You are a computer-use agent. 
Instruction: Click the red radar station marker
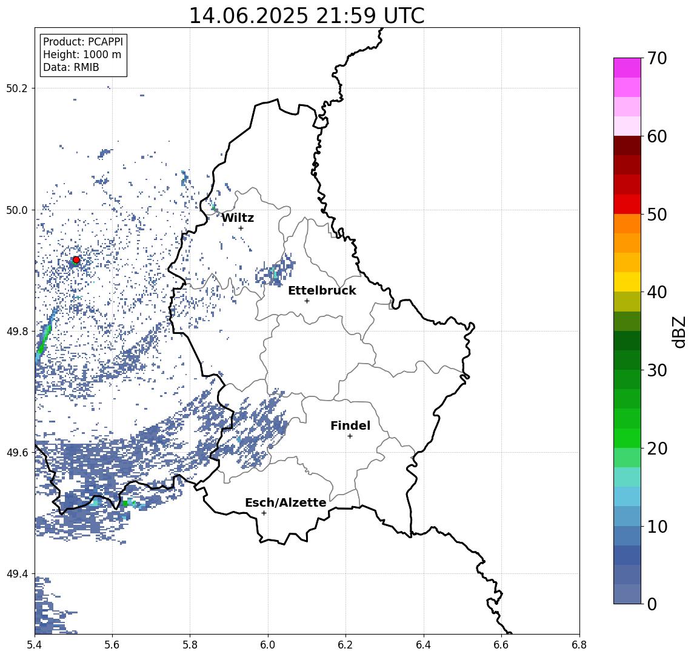coord(76,260)
